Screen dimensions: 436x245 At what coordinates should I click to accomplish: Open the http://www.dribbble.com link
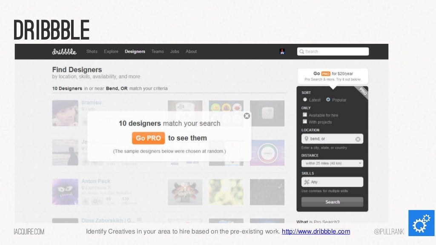(x=316, y=231)
